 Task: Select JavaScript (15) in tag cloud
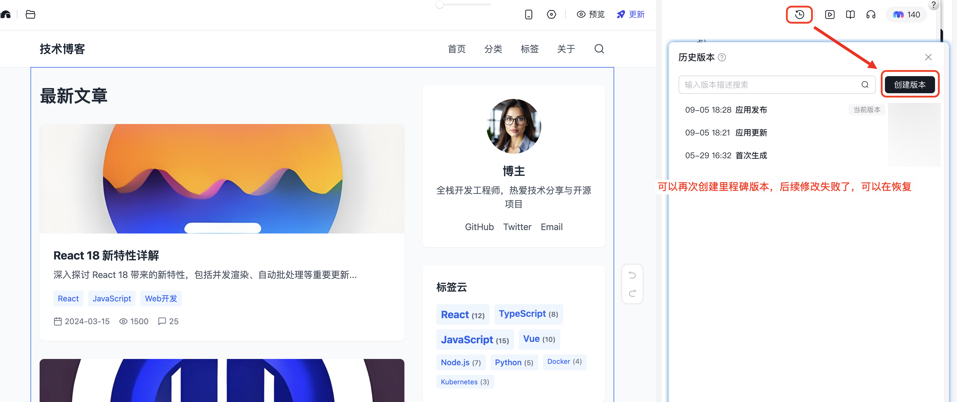click(475, 340)
